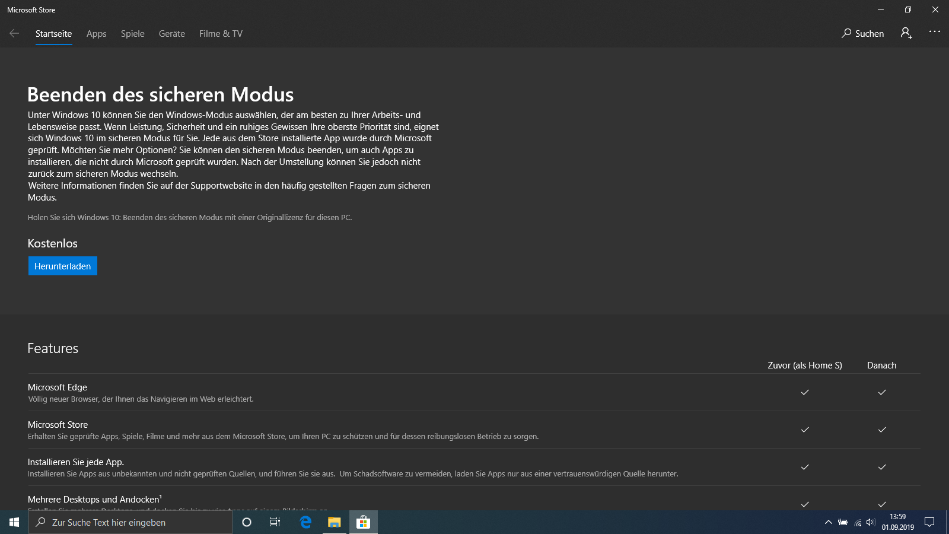This screenshot has height=534, width=949.
Task: Open the account sign-in icon
Action: point(906,33)
